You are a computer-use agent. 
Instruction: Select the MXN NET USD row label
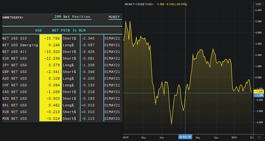click(15, 119)
